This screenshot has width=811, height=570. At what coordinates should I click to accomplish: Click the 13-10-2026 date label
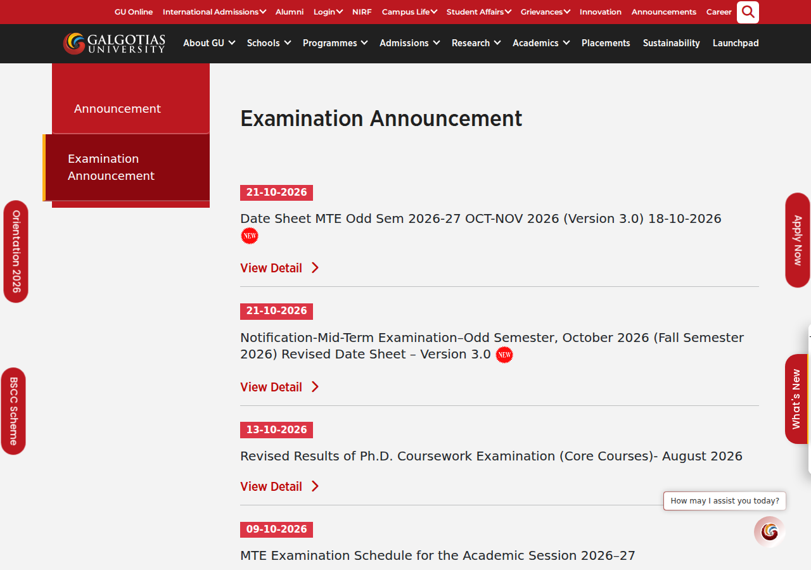tap(276, 430)
